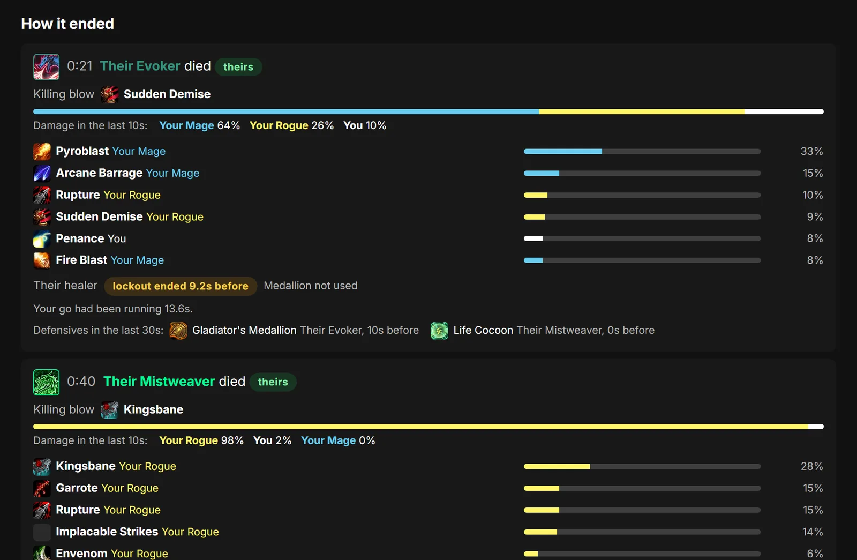Screen dimensions: 857x560
Task: Click the Pyroblast 33% damage bar
Action: click(642, 152)
